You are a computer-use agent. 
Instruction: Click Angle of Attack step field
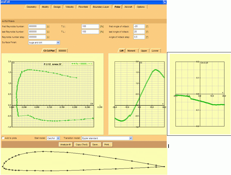(139, 37)
